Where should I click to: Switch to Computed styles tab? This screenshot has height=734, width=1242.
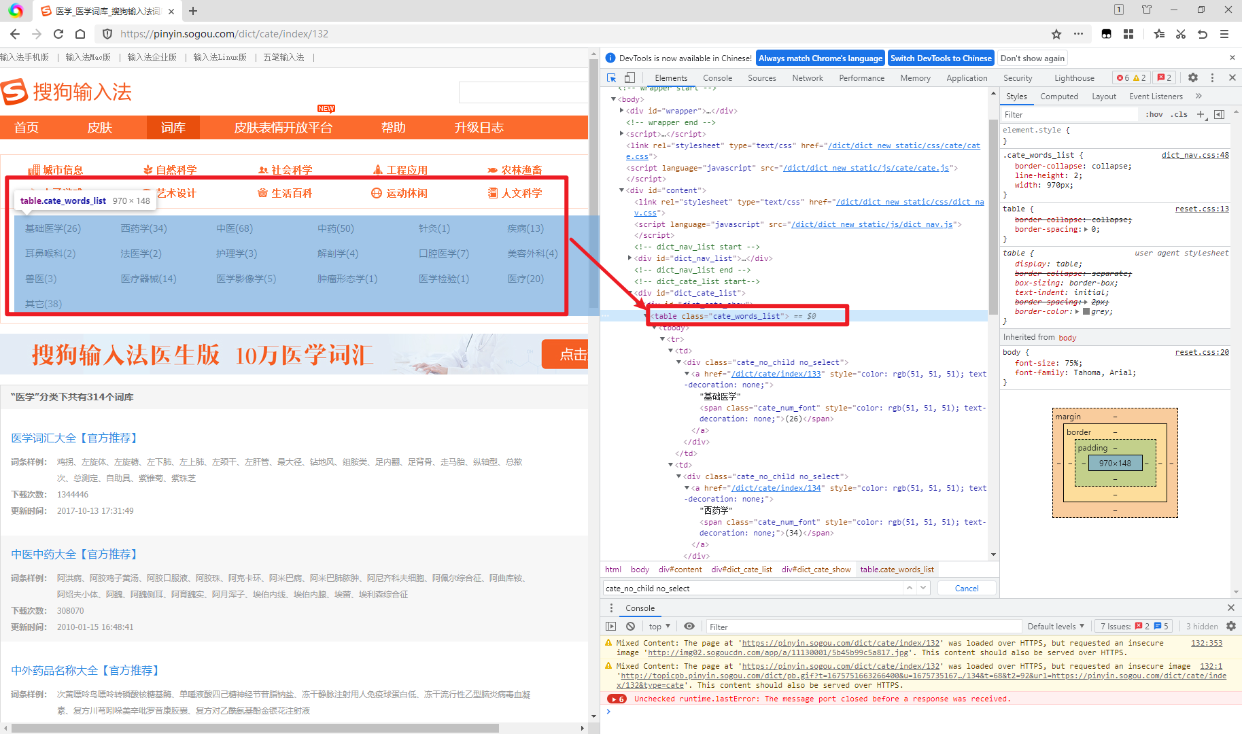coord(1059,97)
